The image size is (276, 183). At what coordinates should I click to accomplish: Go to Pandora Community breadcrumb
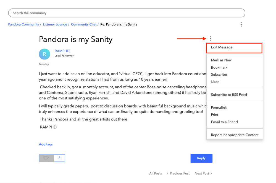(x=24, y=24)
